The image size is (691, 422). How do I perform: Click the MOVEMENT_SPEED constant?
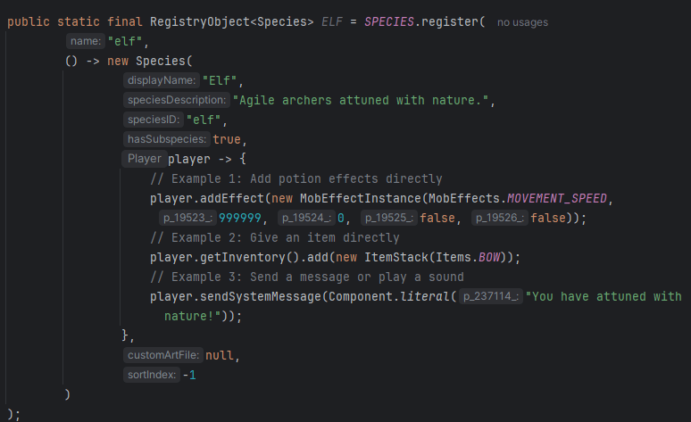tap(556, 199)
